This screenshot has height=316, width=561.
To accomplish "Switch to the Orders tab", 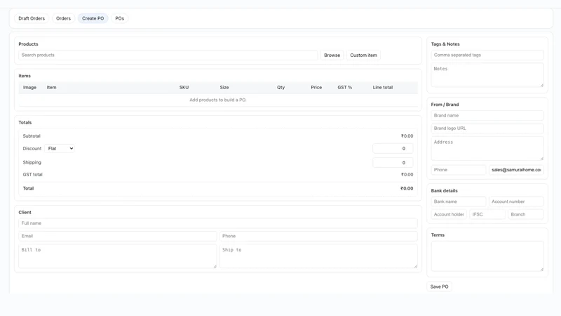I will [63, 18].
